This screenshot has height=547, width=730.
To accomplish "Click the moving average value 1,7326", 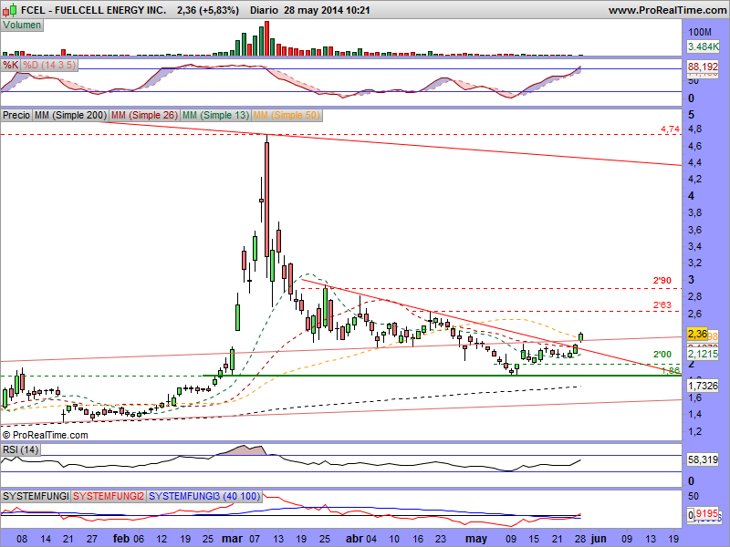I will coord(703,386).
